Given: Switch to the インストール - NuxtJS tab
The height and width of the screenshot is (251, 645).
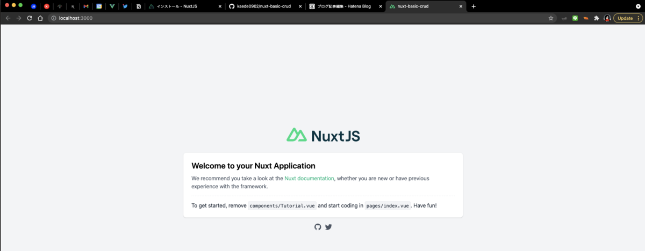Looking at the screenshot, I should click(x=185, y=6).
